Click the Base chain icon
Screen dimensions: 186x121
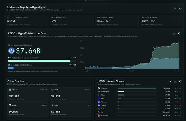coord(99,99)
